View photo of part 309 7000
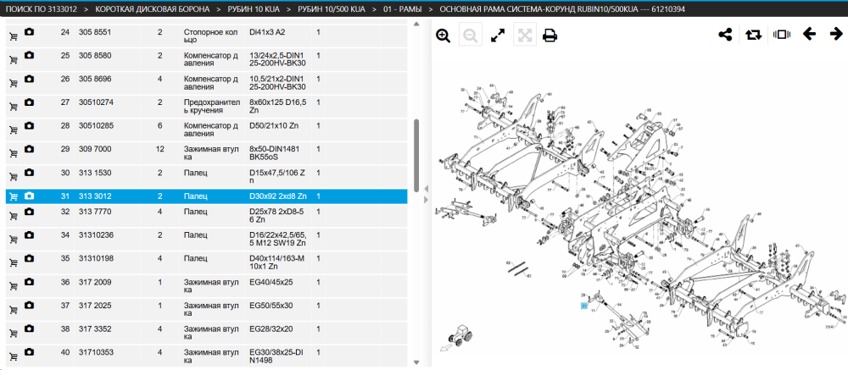The height and width of the screenshot is (370, 848). [x=29, y=149]
